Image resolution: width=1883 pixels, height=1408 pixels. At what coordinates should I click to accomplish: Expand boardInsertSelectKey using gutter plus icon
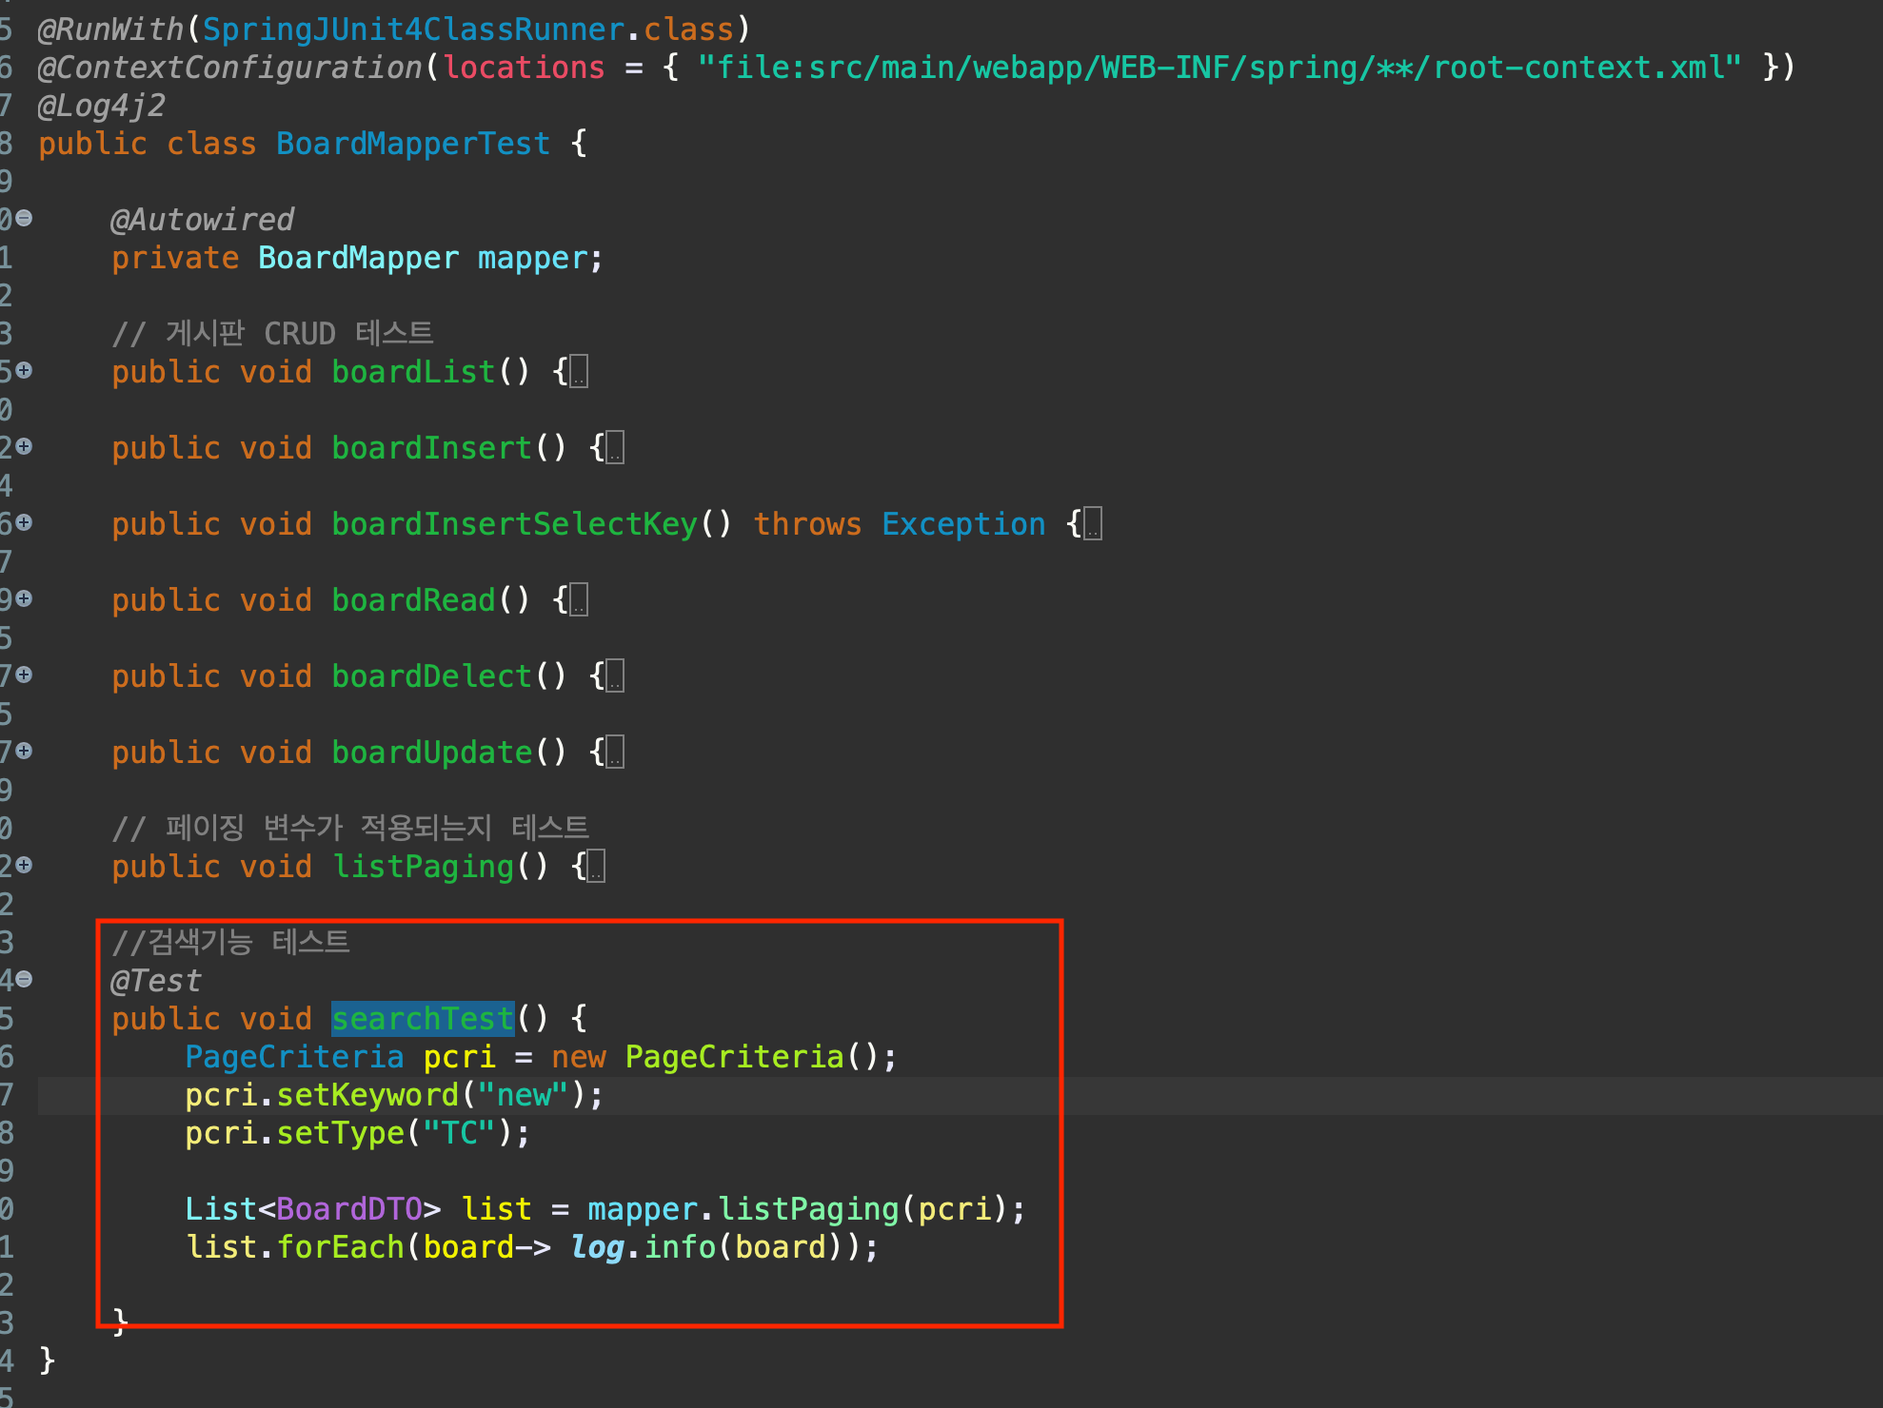pyautogui.click(x=24, y=522)
